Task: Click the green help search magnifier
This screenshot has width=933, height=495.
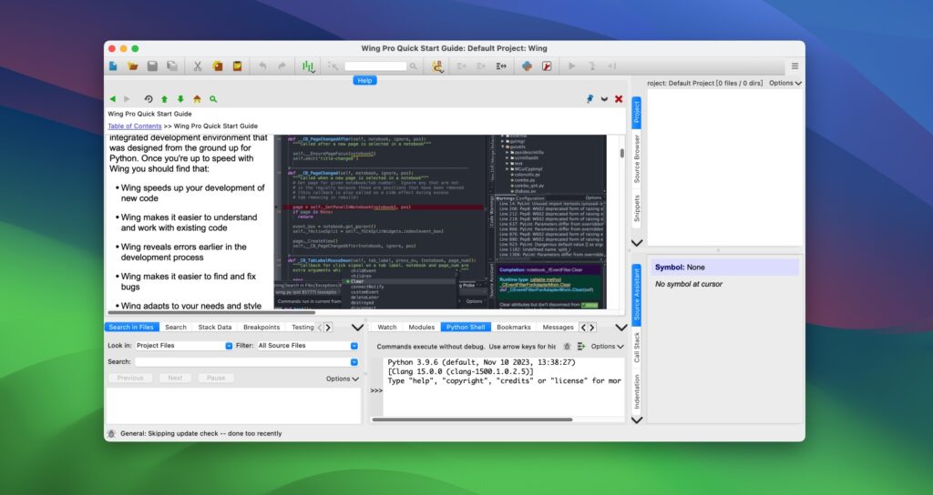Action: pyautogui.click(x=213, y=99)
